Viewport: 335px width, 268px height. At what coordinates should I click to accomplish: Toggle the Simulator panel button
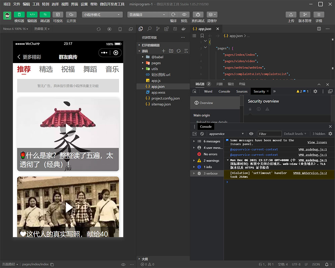click(19, 15)
